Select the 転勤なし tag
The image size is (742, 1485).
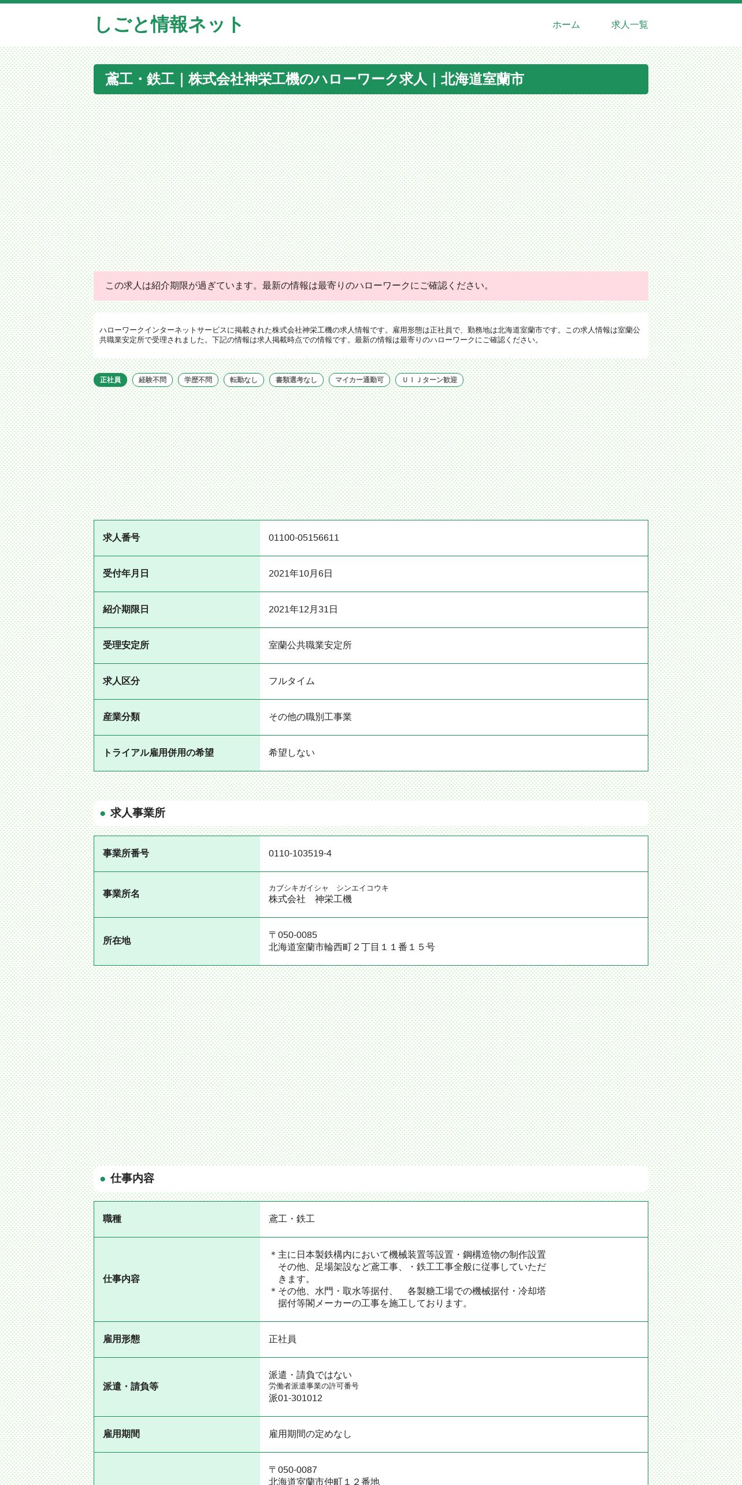pyautogui.click(x=244, y=380)
